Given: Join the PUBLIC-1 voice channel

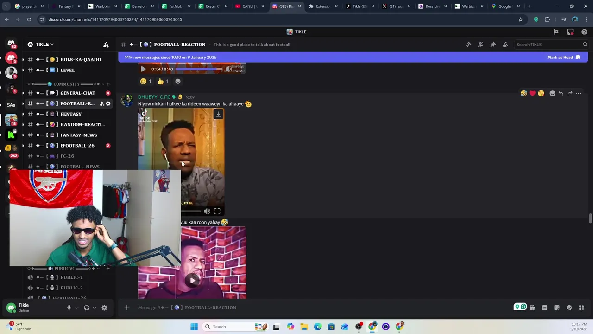Looking at the screenshot, I should (69, 277).
